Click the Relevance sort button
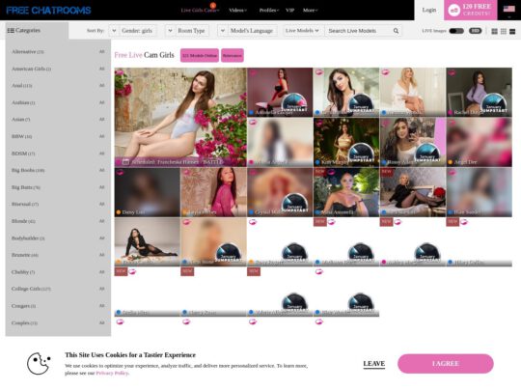This screenshot has width=521, height=391. (233, 56)
